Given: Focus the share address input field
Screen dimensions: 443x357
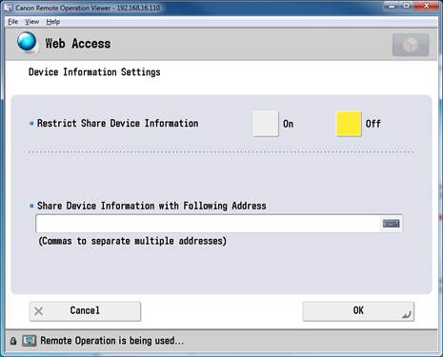Looking at the screenshot, I should (x=208, y=224).
